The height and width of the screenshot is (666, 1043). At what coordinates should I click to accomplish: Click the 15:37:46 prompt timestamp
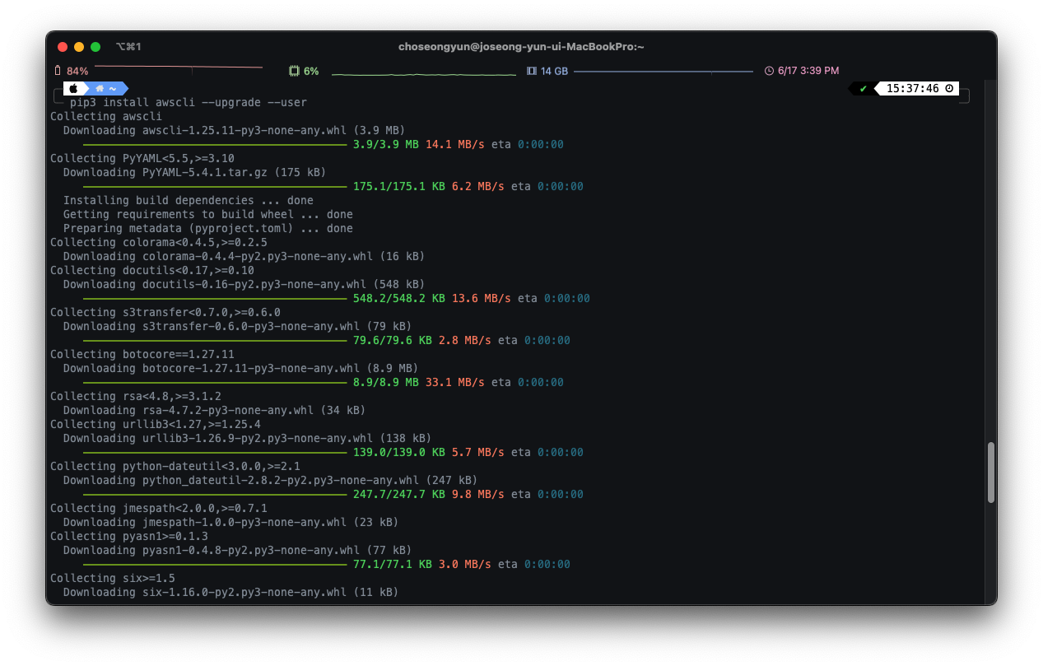click(x=913, y=88)
